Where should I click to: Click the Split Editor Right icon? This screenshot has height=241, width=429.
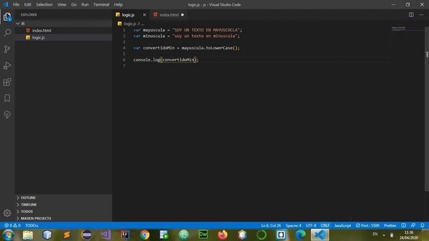(411, 15)
